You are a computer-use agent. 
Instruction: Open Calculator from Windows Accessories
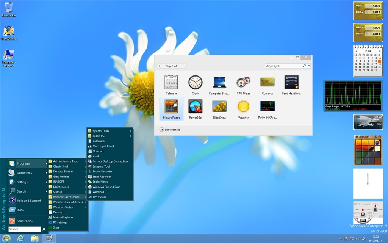click(99, 141)
